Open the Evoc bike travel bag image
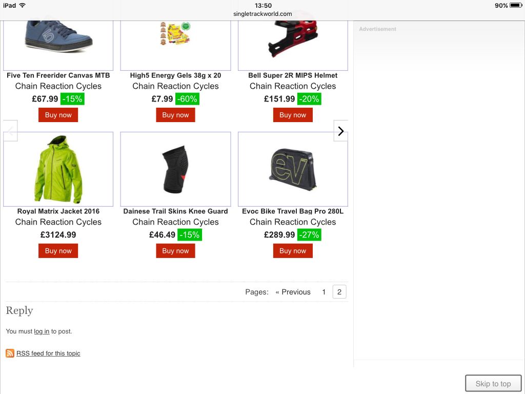Viewport: 525px width, 394px height. pos(293,169)
